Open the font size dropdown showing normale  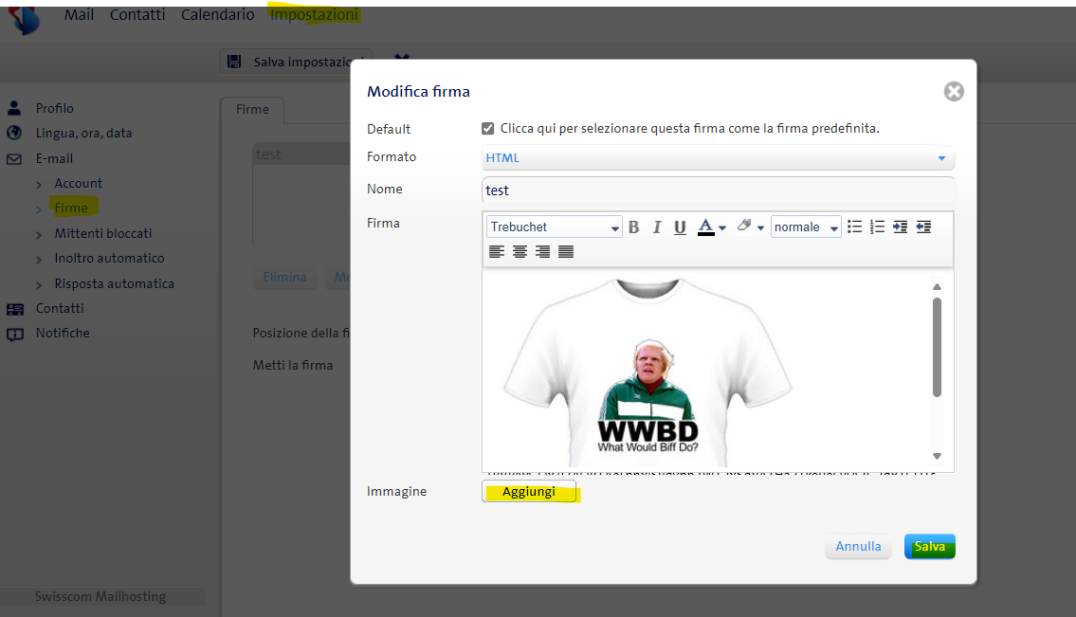(x=806, y=227)
